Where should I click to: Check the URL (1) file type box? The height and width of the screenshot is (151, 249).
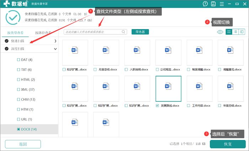[18, 119]
